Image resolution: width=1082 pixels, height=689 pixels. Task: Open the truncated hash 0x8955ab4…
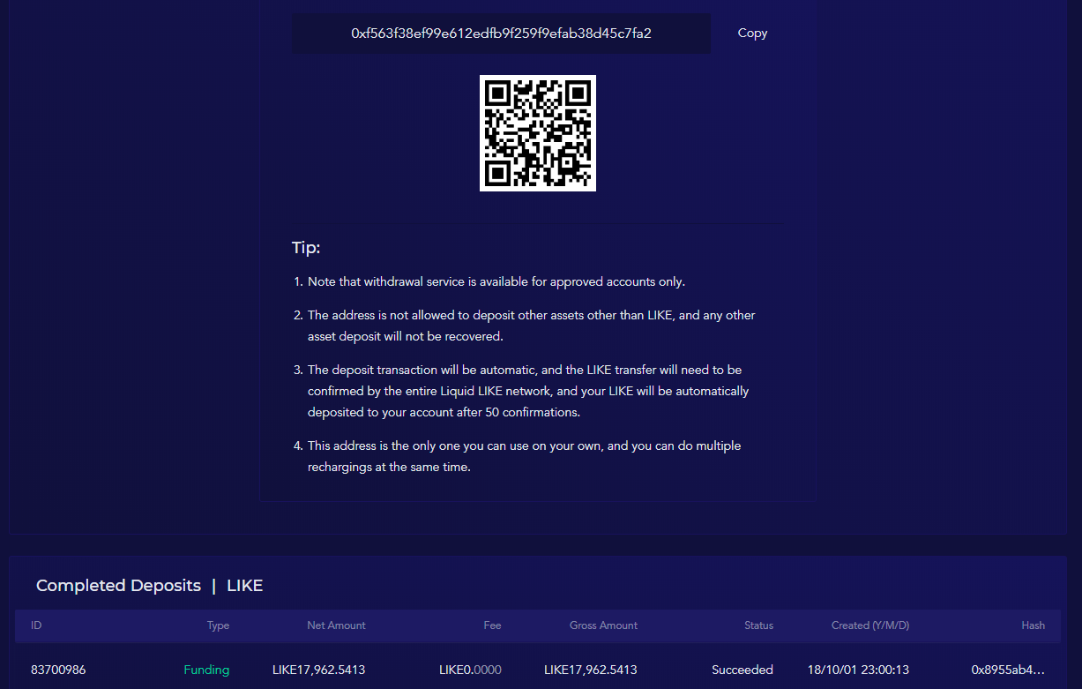pos(1008,670)
